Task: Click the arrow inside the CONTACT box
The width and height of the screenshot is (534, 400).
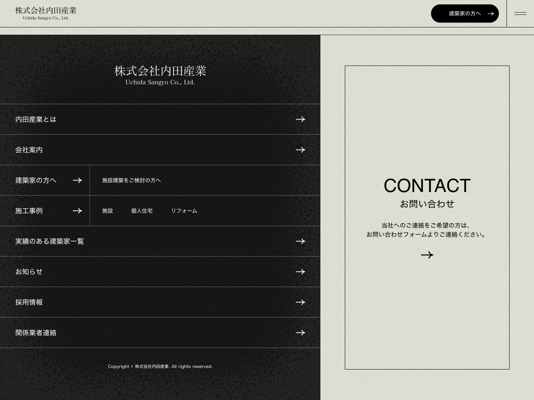Action: click(x=427, y=255)
